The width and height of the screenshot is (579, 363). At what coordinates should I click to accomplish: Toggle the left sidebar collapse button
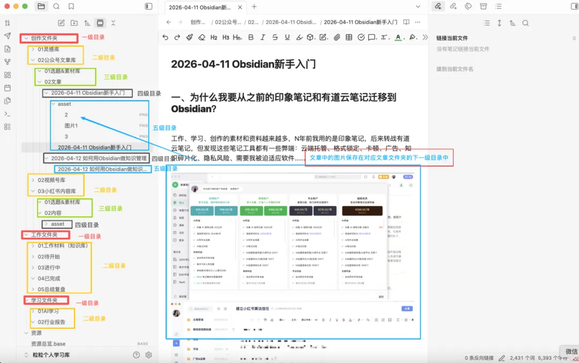pyautogui.click(x=149, y=6)
